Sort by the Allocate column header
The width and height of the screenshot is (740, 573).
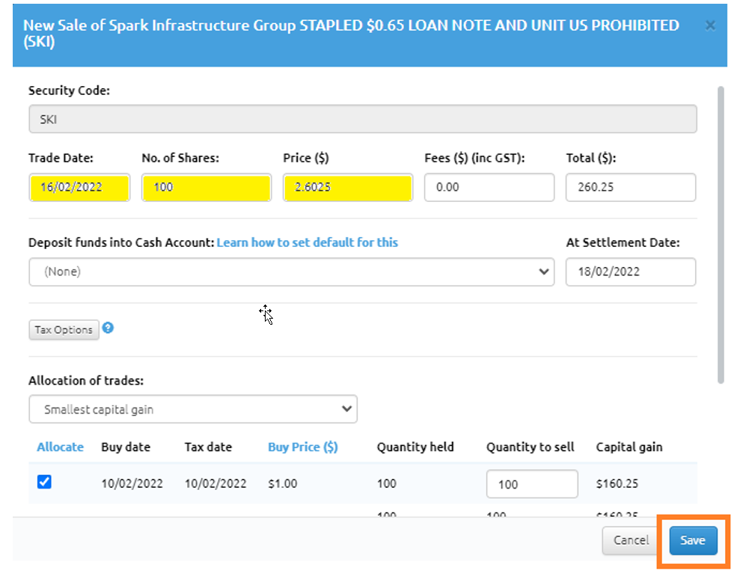pyautogui.click(x=61, y=447)
